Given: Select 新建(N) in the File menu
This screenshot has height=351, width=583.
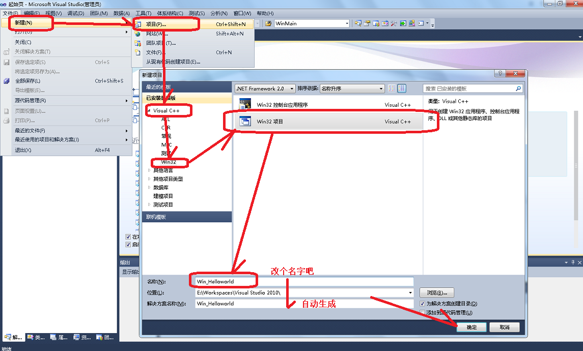Looking at the screenshot, I should click(66, 23).
